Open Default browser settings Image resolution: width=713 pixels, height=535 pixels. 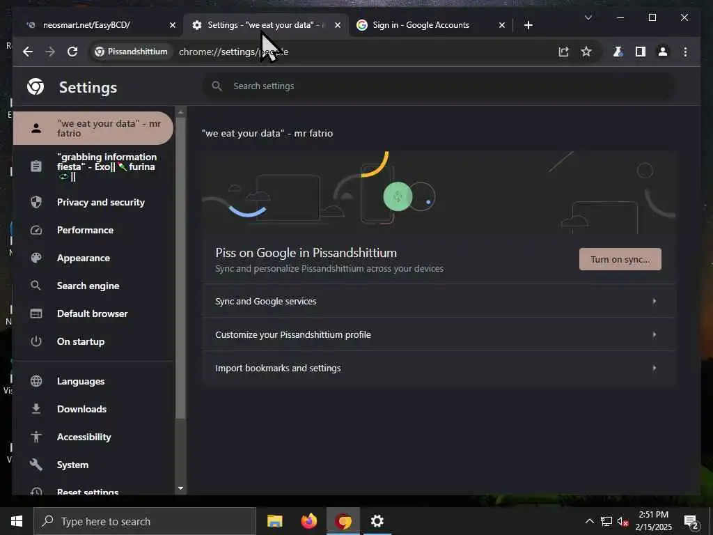click(x=93, y=313)
